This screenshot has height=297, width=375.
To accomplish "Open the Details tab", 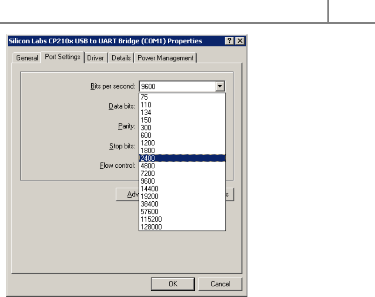I will (121, 58).
